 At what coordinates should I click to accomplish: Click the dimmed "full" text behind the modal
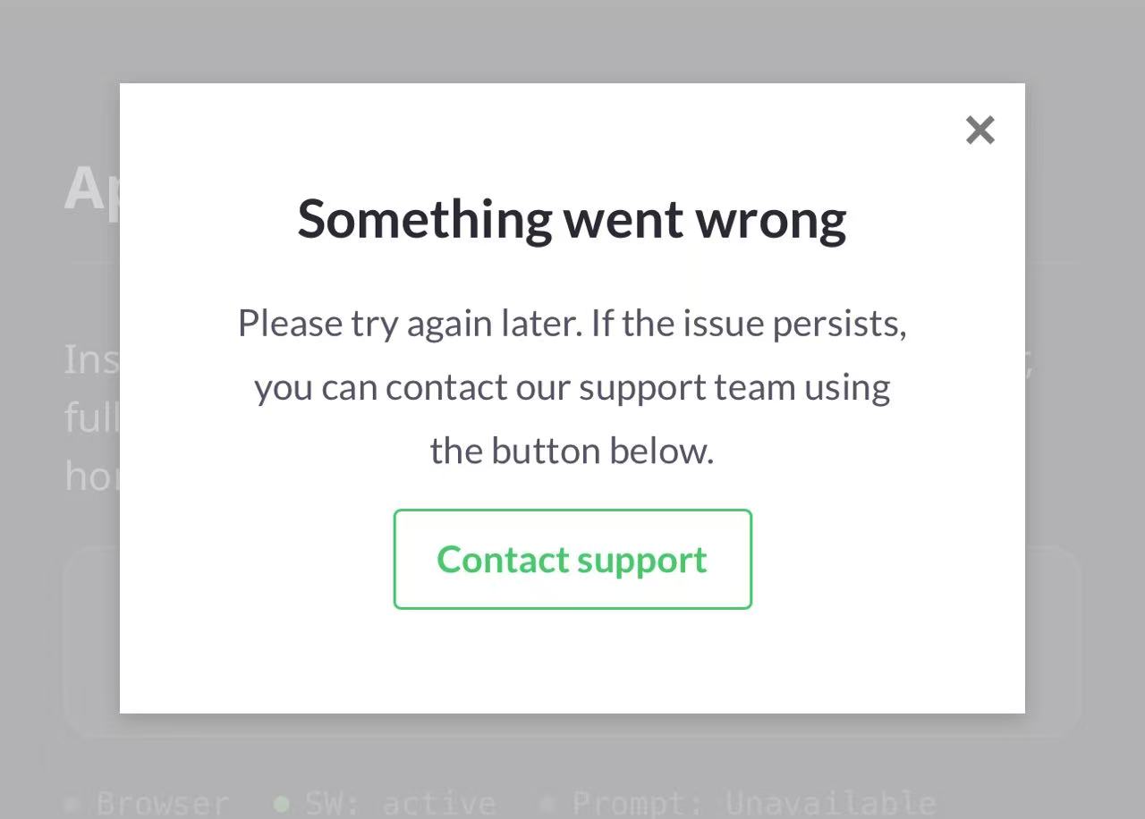[x=91, y=418]
